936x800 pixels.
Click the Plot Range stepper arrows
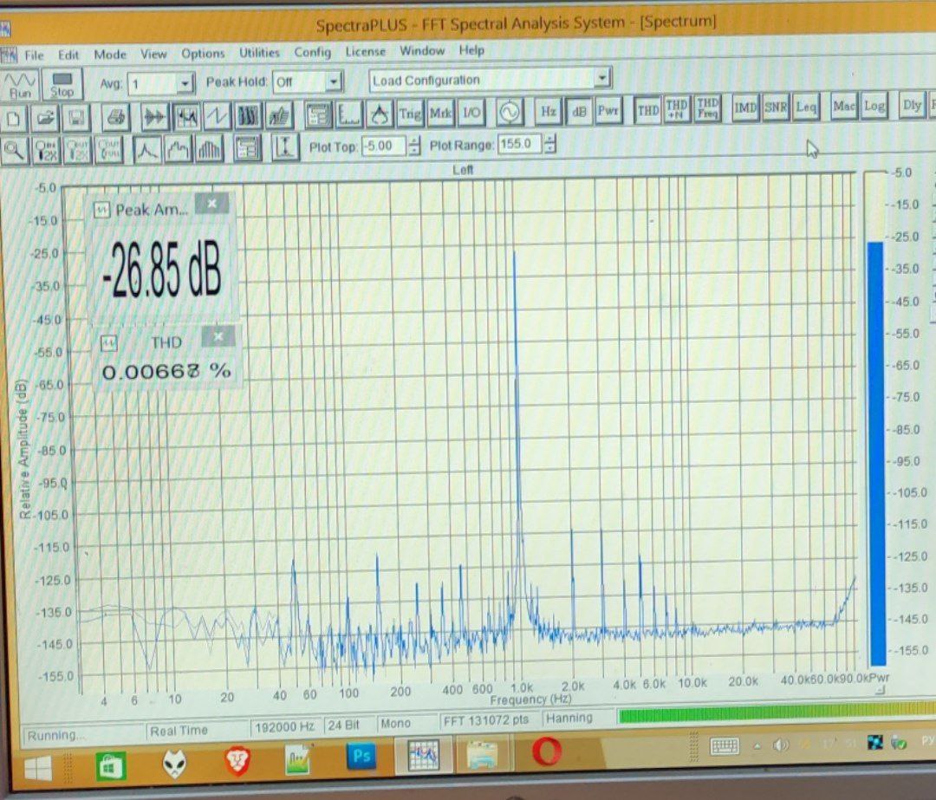click(x=549, y=143)
